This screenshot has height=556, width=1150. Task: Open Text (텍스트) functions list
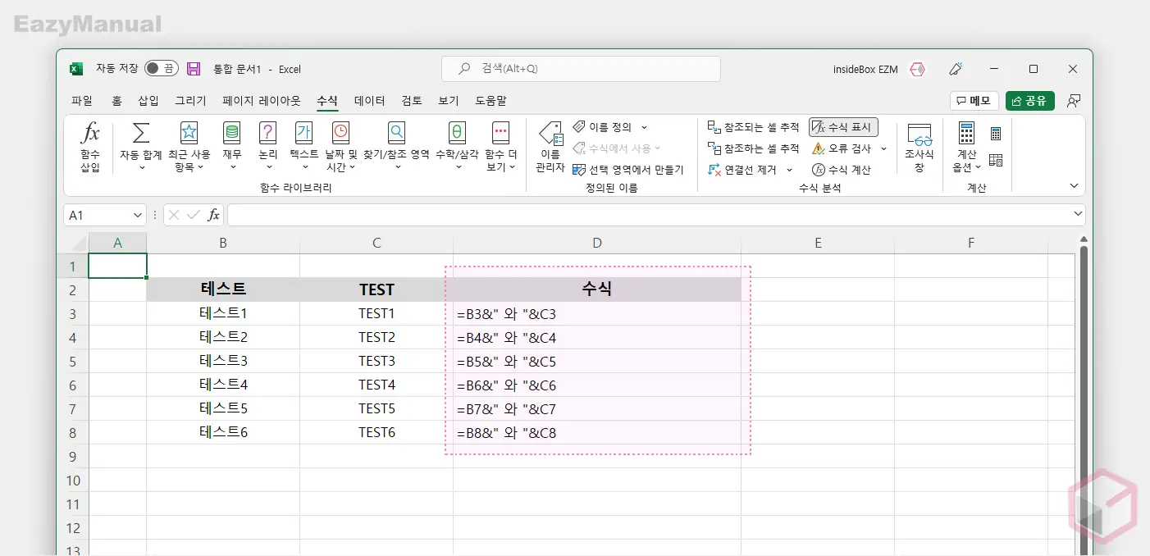coord(303,148)
